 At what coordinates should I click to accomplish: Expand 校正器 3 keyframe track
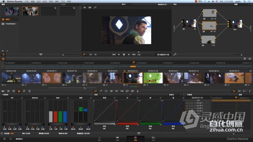click(x=195, y=108)
